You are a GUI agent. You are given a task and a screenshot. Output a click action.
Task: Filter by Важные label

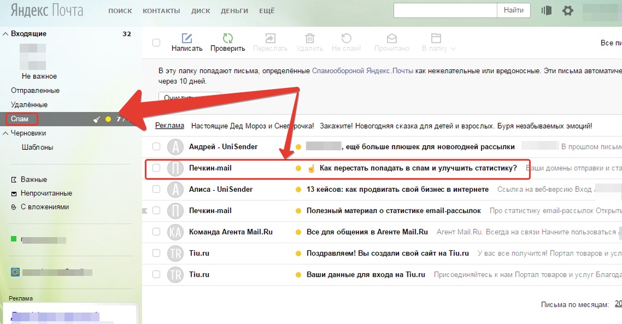coord(34,179)
